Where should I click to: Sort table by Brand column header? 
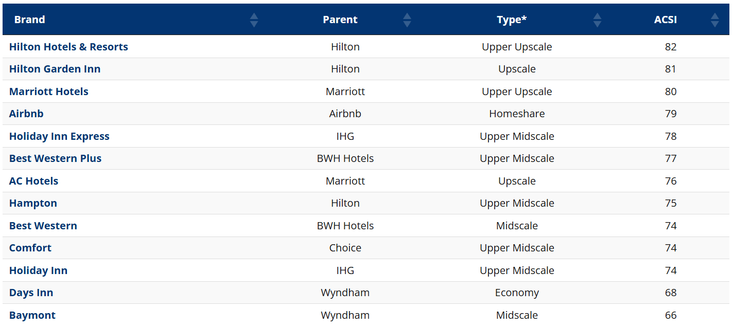click(30, 20)
